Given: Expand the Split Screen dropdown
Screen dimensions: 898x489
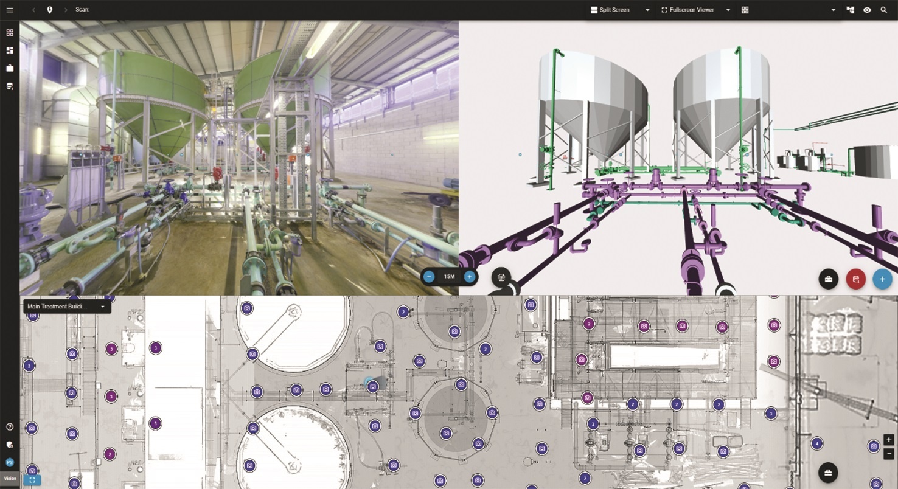Looking at the screenshot, I should [647, 10].
